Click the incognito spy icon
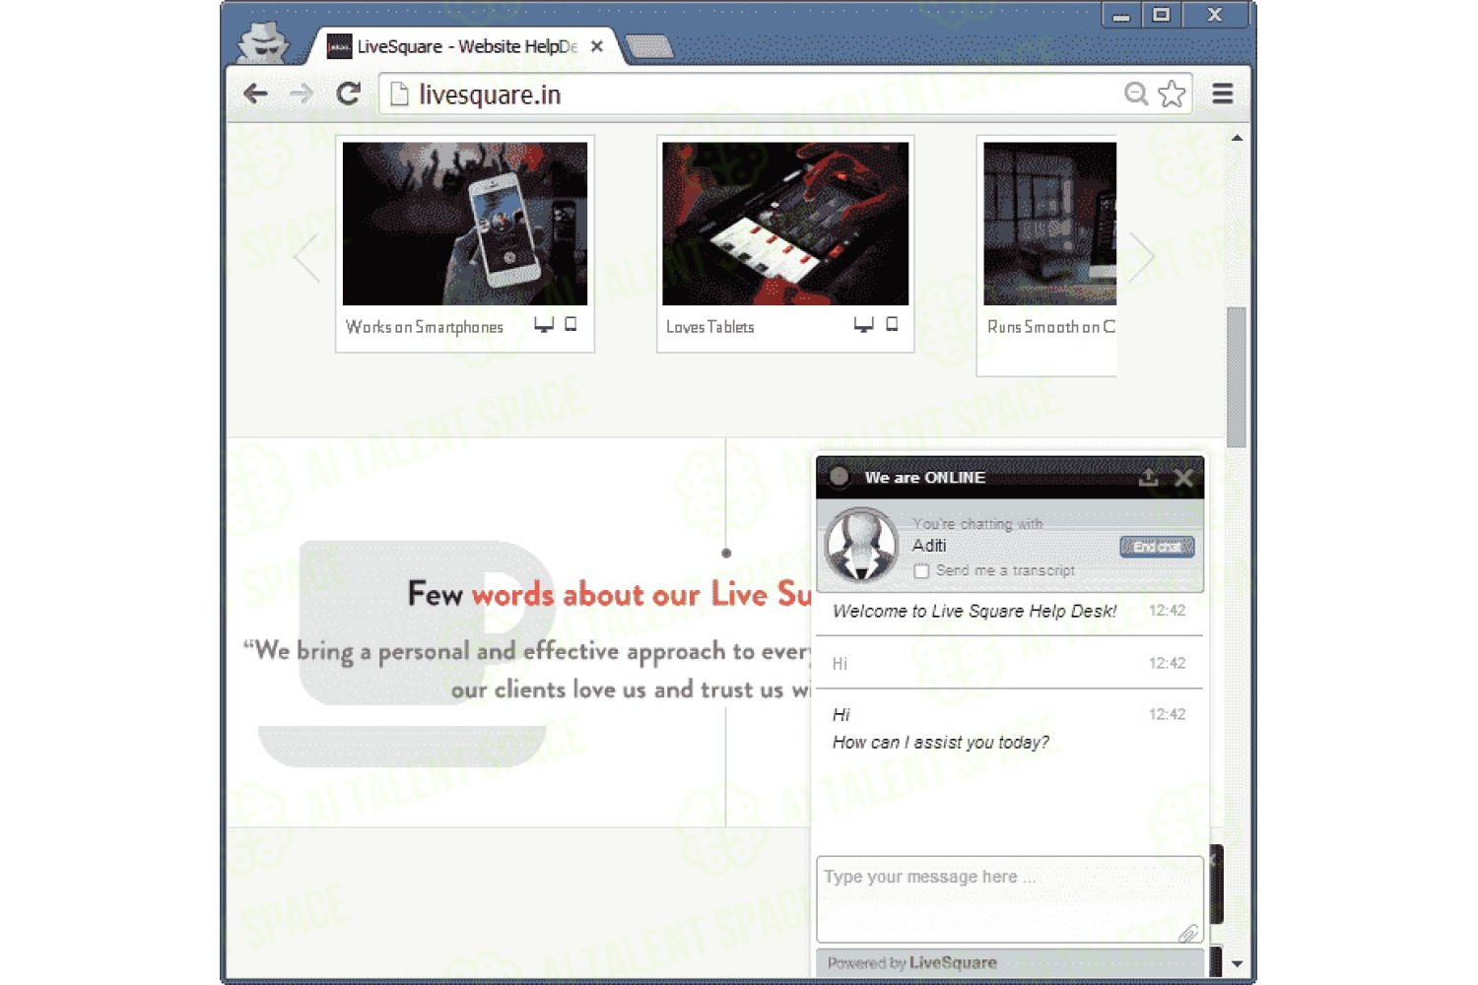The image size is (1478, 985). (263, 42)
